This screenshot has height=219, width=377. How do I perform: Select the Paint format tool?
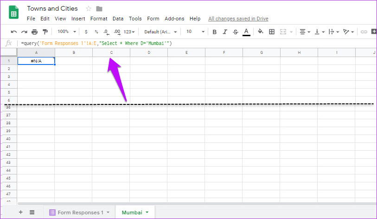point(45,32)
